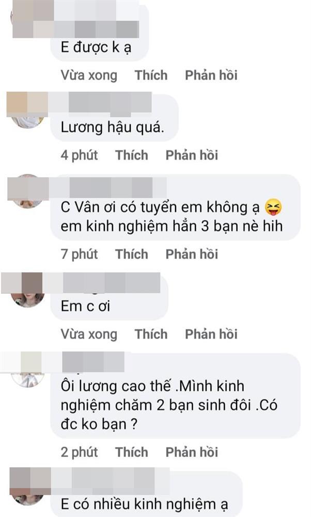Open avatar of 'C Vân ơi' commenter

point(28,192)
